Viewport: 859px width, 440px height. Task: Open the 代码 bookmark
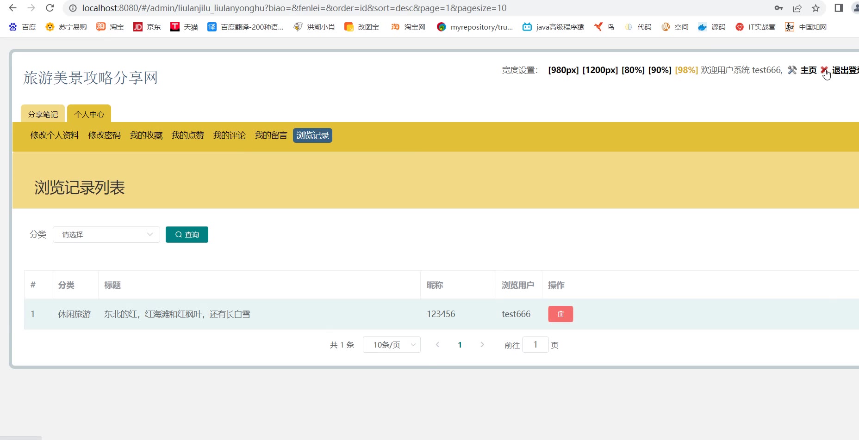[638, 27]
